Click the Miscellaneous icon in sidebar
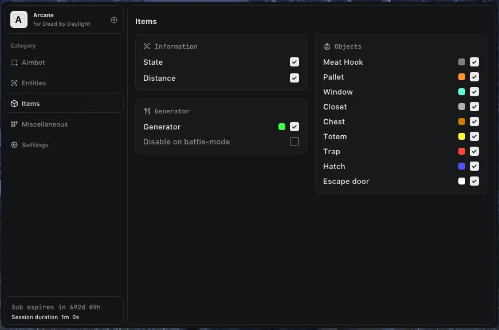The image size is (499, 330). click(x=14, y=124)
